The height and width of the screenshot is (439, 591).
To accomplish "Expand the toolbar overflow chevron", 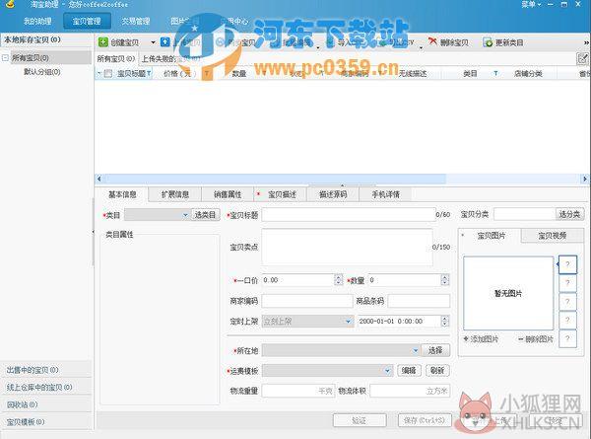I will pos(586,42).
